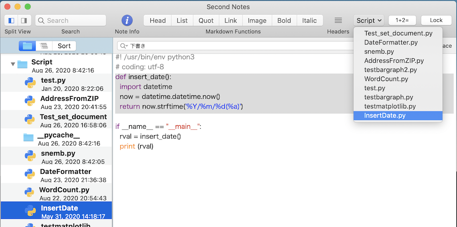Click the Script folder icon
Viewport: 457px width, 227px height.
(x=22, y=64)
